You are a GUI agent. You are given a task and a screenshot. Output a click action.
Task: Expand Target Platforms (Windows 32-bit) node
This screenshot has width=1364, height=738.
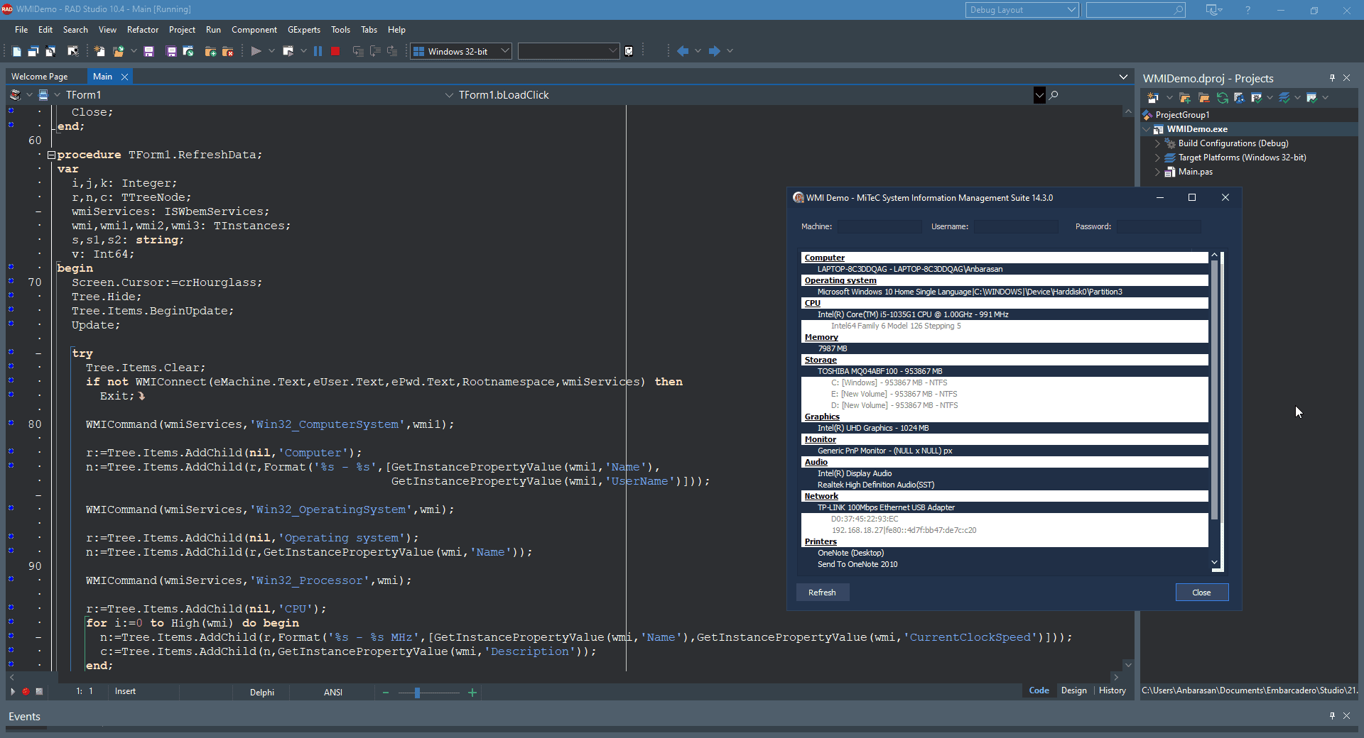coord(1157,158)
